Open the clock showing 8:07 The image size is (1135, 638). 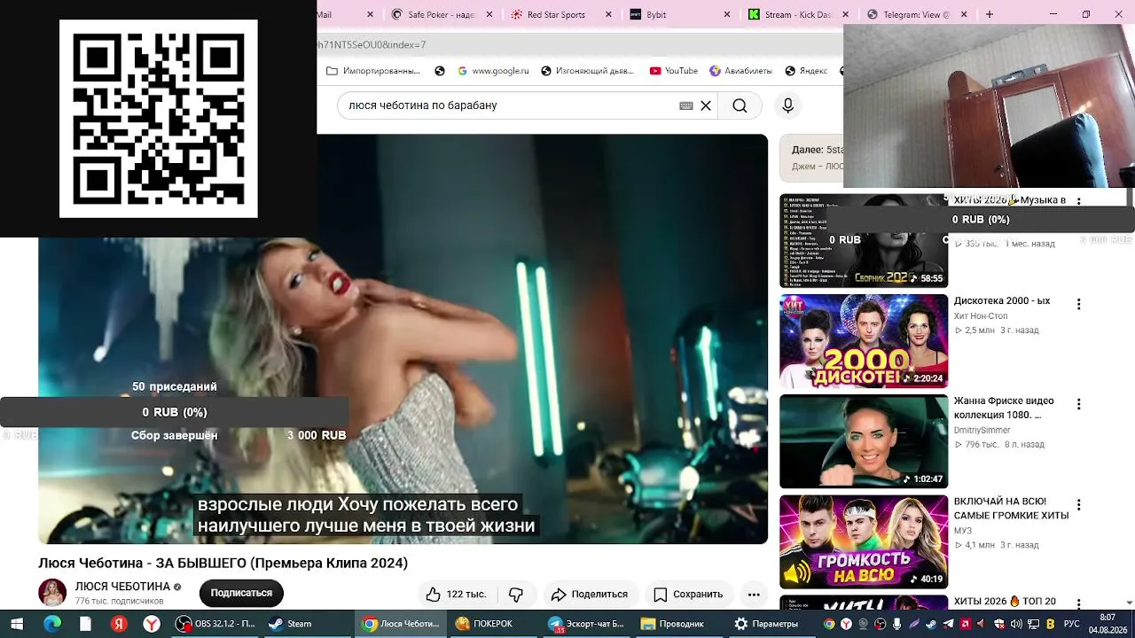[x=1108, y=624]
